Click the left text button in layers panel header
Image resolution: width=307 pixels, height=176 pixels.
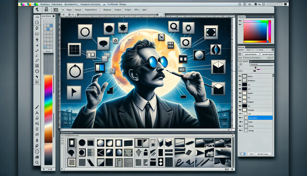pos(251,54)
